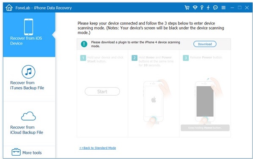
Task: Go back to Standard Mode link
Action: 97,148
